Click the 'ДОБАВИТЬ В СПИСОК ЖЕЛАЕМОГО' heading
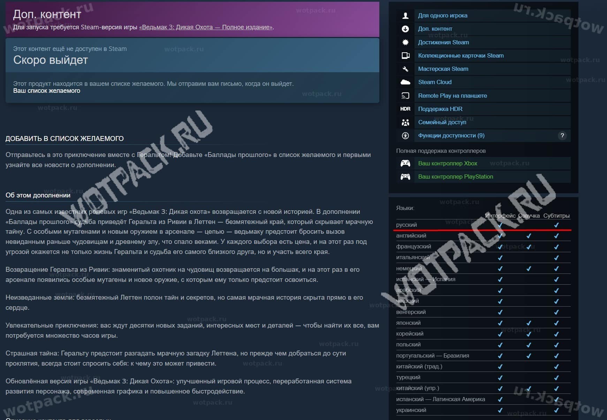The height and width of the screenshot is (420, 607). (65, 138)
